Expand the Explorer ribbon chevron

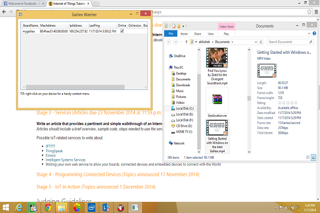coord(309,34)
